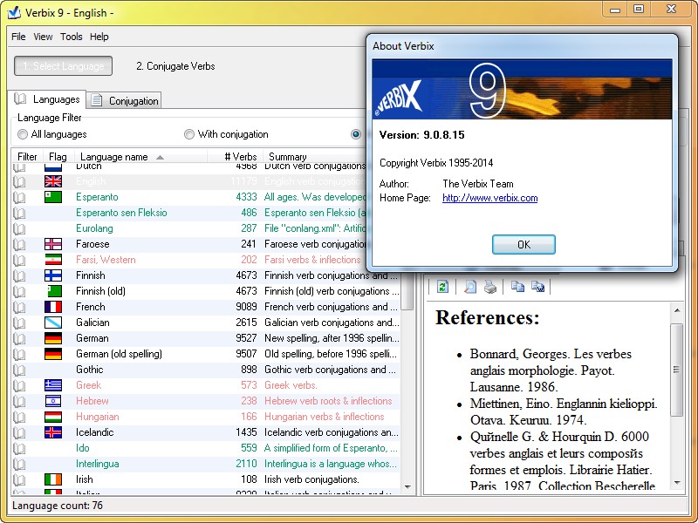Image resolution: width=698 pixels, height=523 pixels.
Task: Select the With conjugation radio button
Action: [189, 134]
